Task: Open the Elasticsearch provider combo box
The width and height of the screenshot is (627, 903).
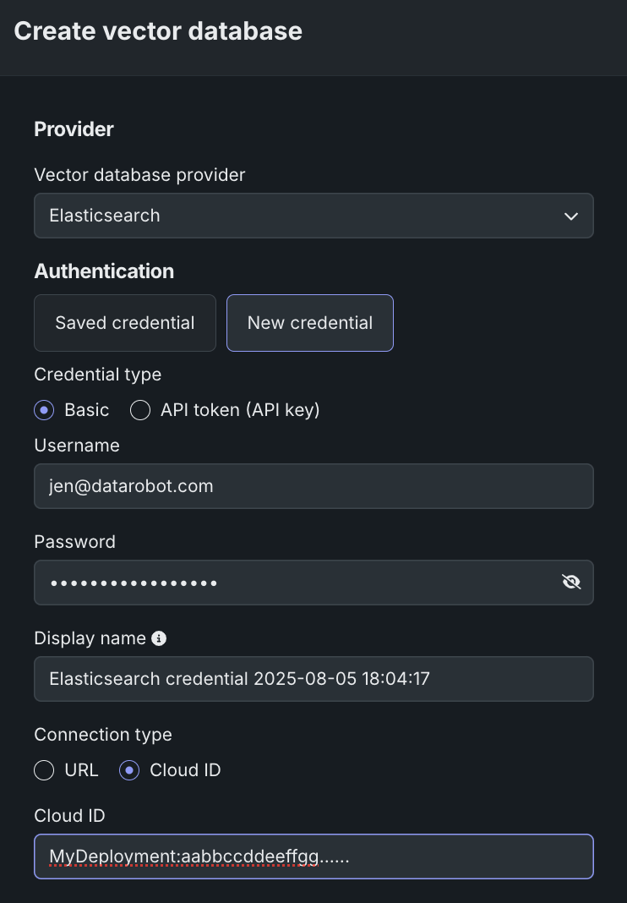Action: [x=296, y=216]
